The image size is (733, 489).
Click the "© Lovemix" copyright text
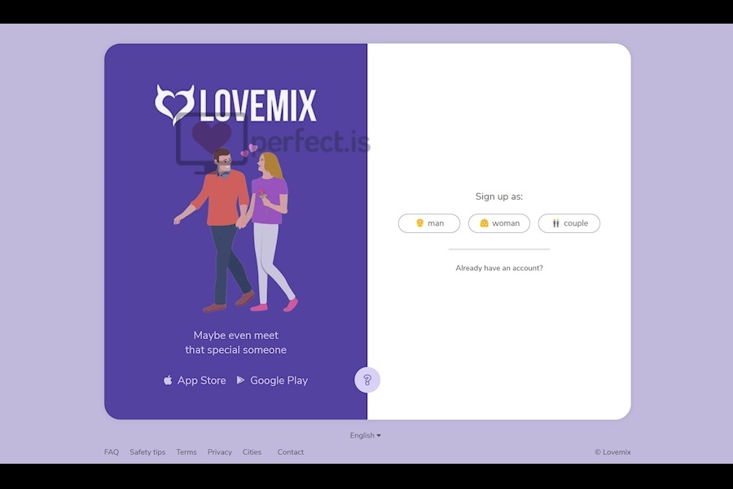pos(612,452)
